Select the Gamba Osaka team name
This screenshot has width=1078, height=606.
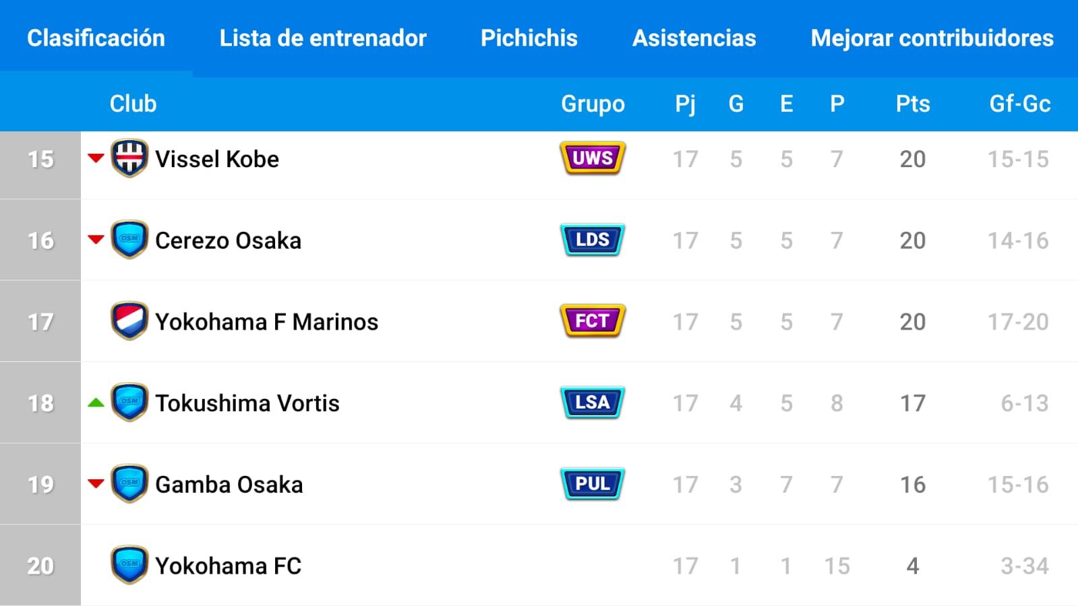pyautogui.click(x=229, y=485)
